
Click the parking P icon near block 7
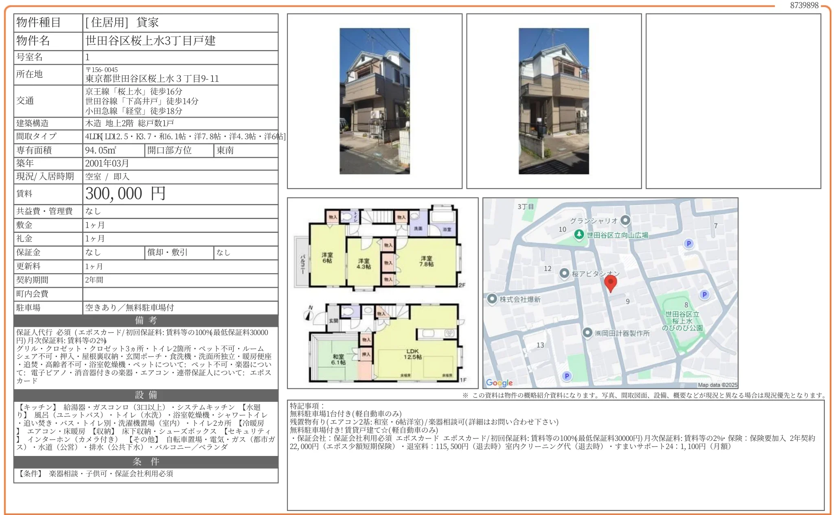[688, 243]
